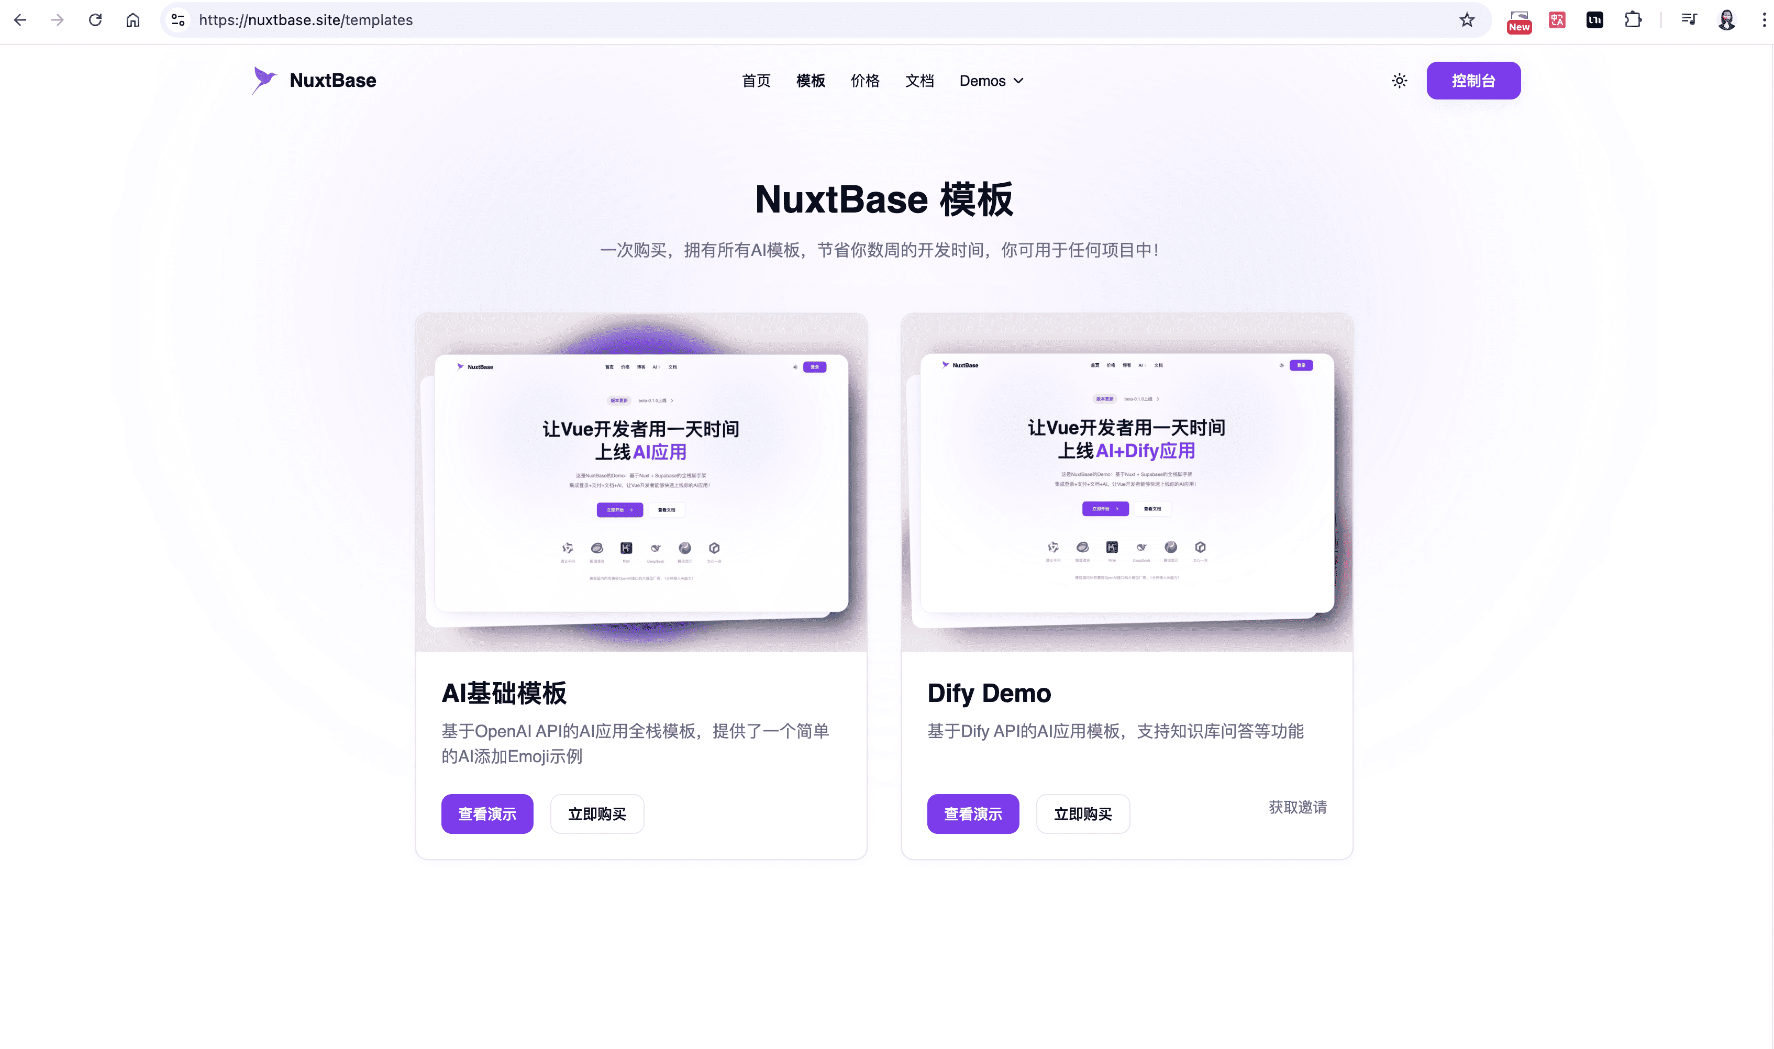Image resolution: width=1774 pixels, height=1049 pixels.
Task: Click the 基于Dify API description text
Action: point(1115,731)
